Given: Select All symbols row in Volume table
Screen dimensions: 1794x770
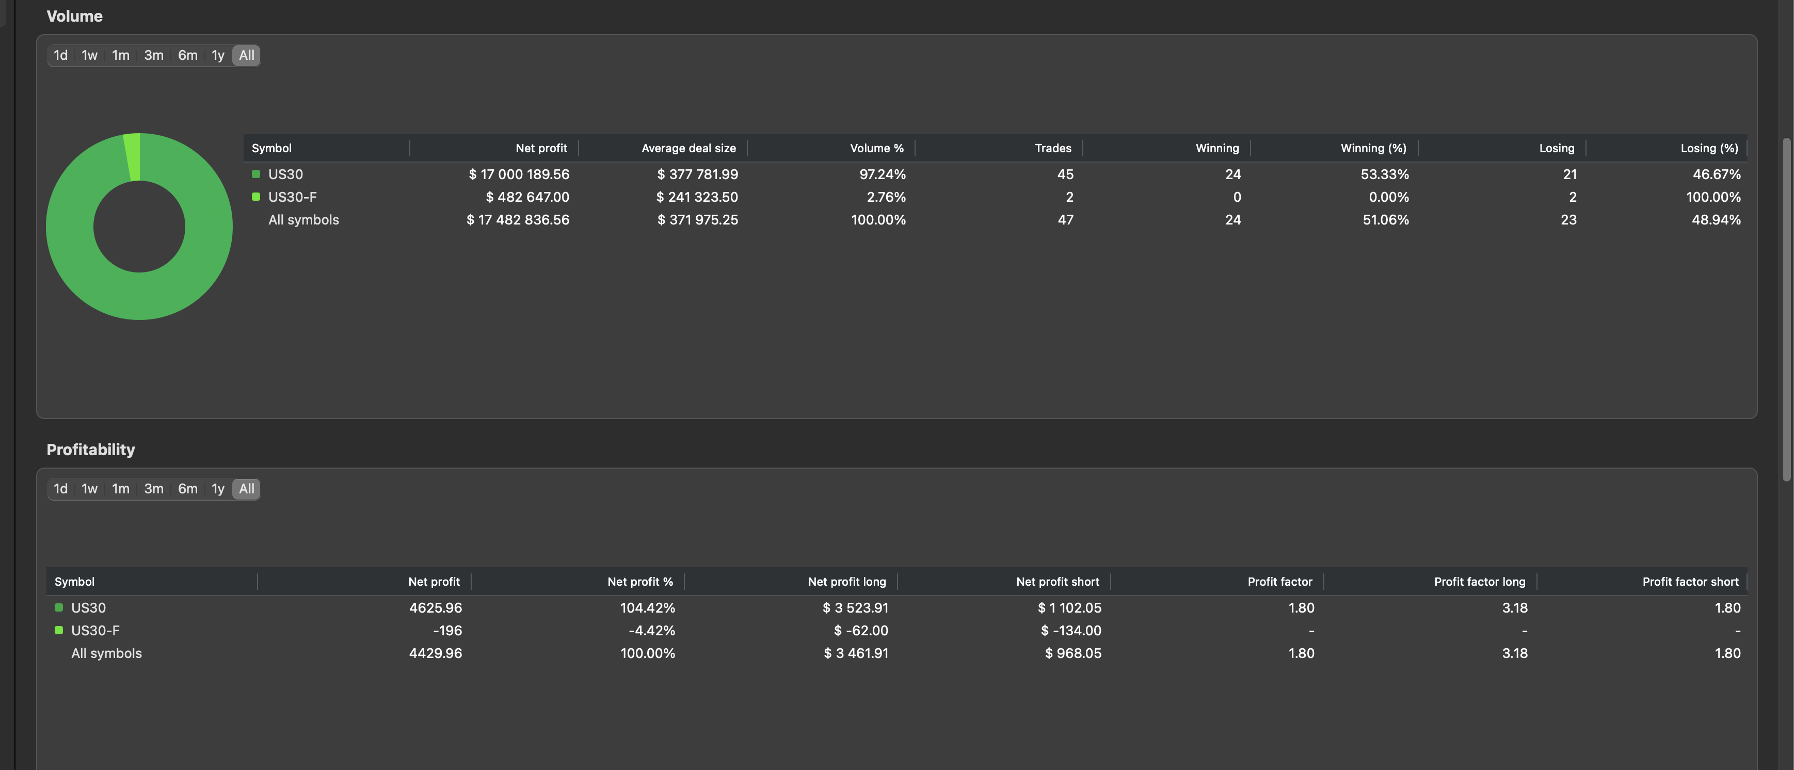Looking at the screenshot, I should point(303,220).
